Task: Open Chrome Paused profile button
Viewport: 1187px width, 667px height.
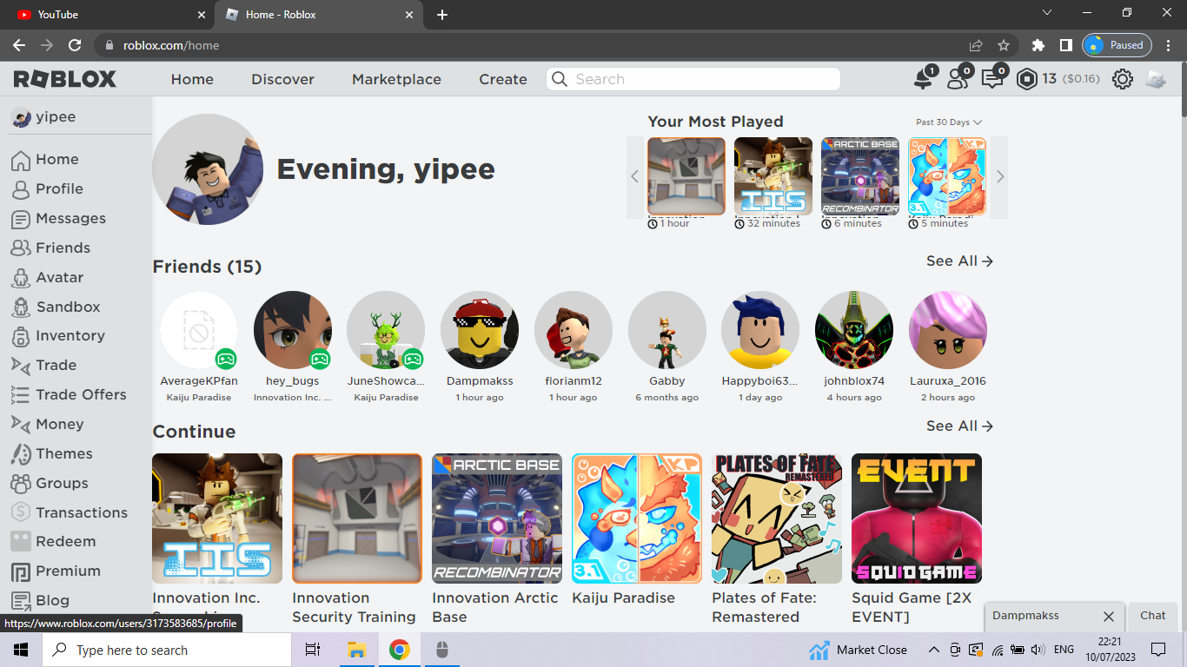Action: 1117,45
